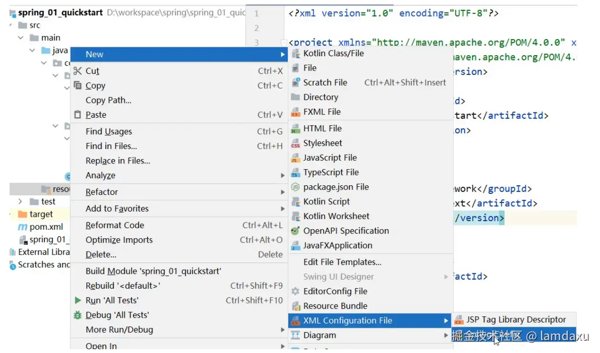Image resolution: width=600 pixels, height=353 pixels.
Task: Select the External Libraries tree node
Action: point(44,252)
